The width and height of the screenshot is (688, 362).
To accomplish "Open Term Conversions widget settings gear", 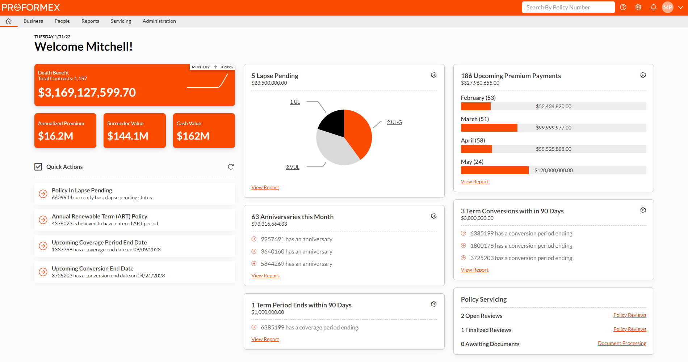I will (643, 210).
